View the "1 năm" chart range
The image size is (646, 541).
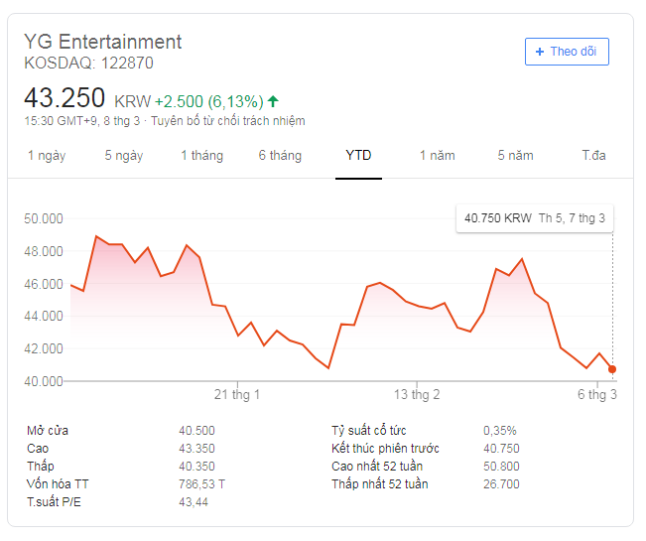click(437, 156)
